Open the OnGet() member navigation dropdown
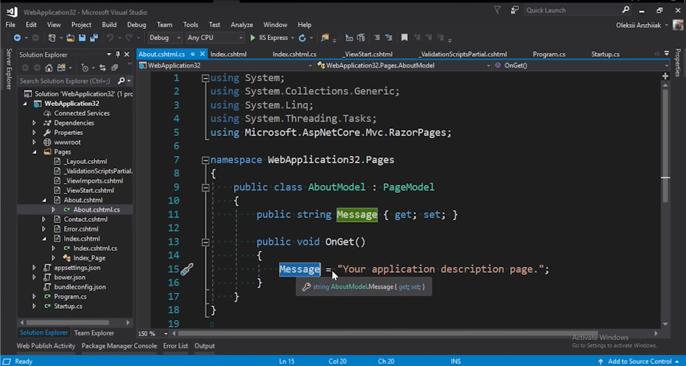Image resolution: width=686 pixels, height=366 pixels. [581, 65]
